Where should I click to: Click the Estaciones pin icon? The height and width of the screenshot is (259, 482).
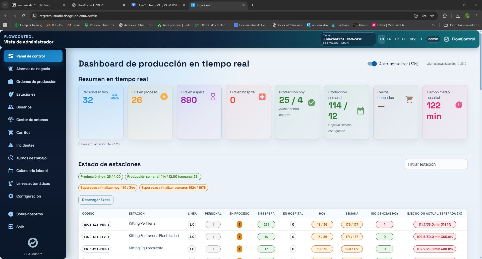[11, 94]
